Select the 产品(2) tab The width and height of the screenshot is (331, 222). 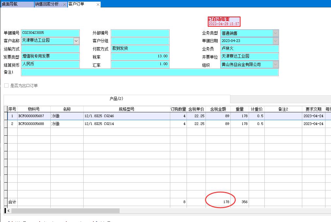click(x=116, y=99)
